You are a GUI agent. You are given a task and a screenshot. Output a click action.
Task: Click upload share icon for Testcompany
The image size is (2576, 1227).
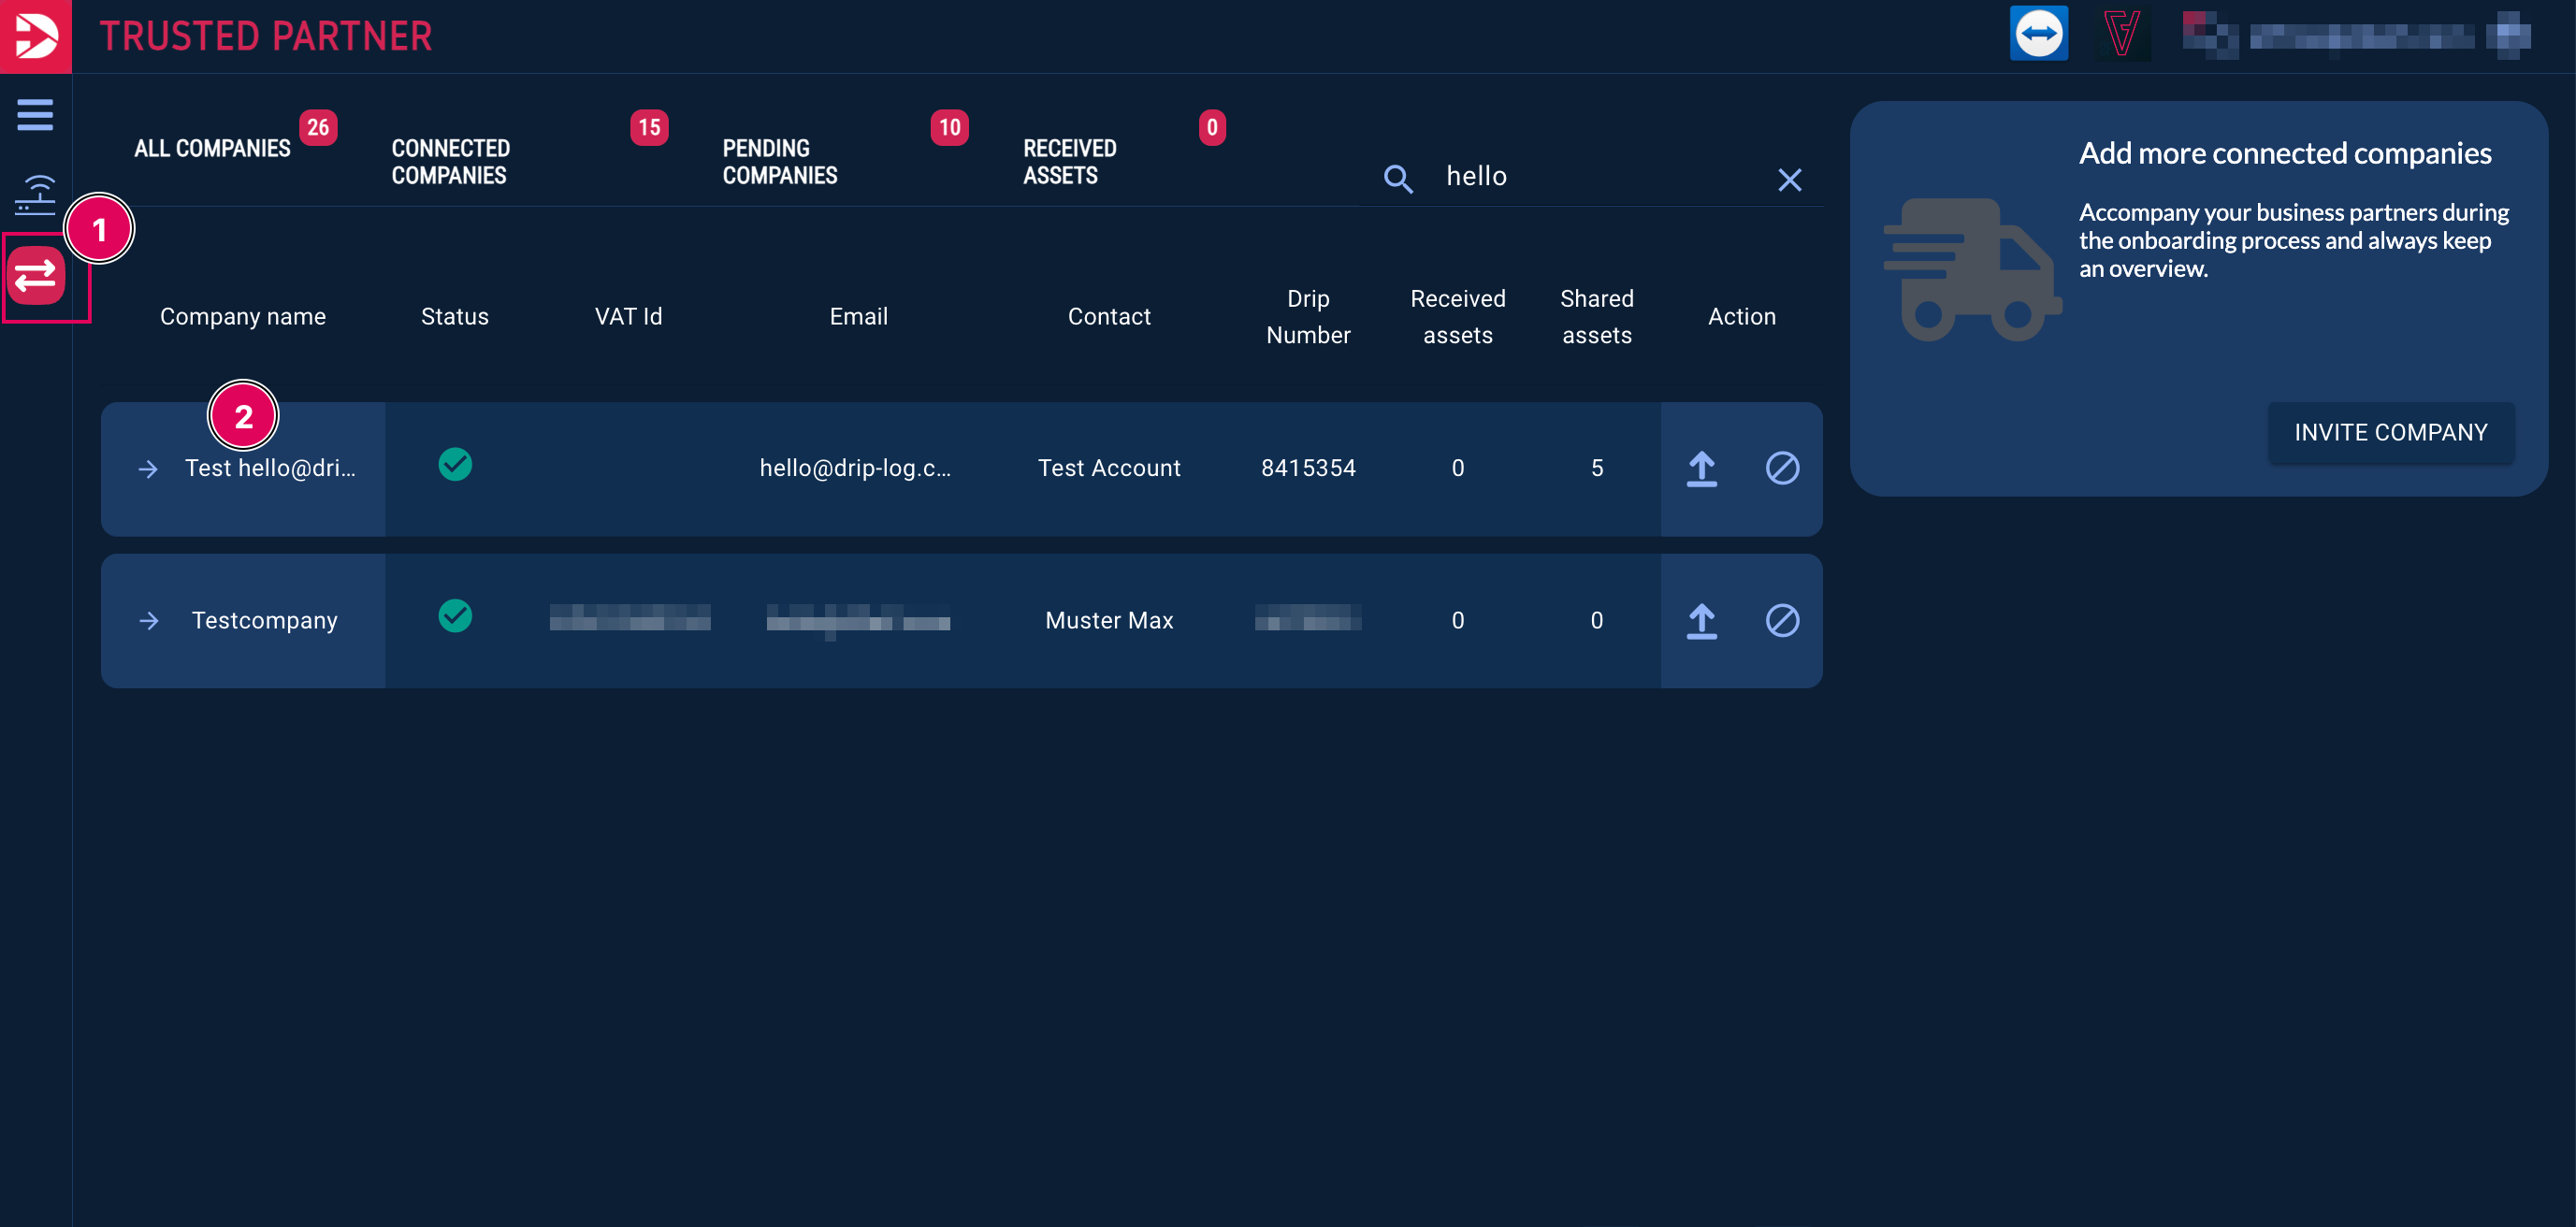tap(1701, 620)
